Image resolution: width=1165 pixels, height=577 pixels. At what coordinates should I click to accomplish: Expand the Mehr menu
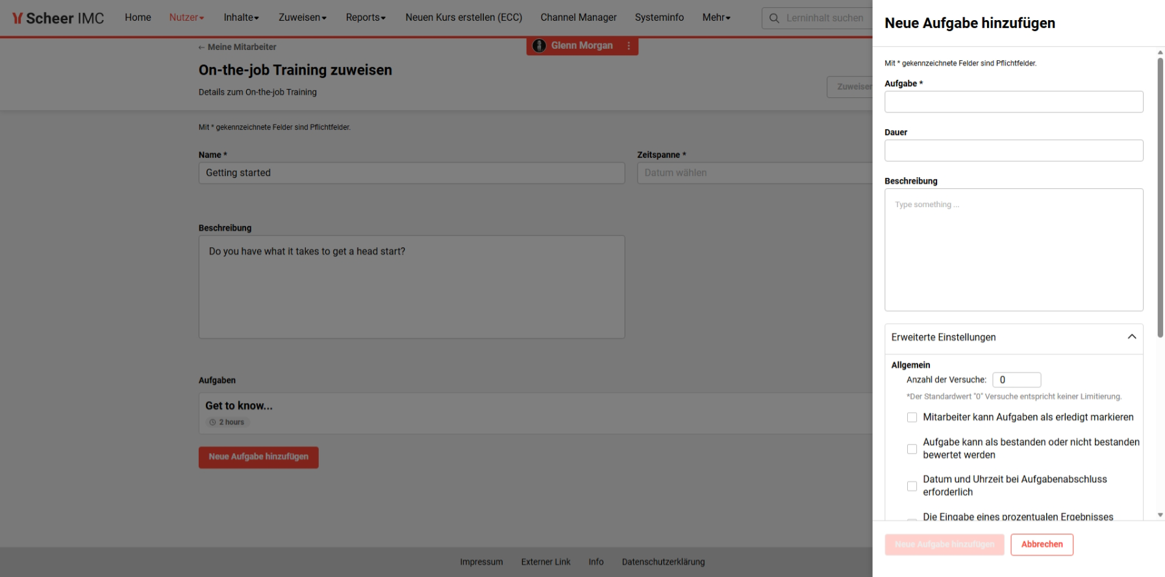716,18
